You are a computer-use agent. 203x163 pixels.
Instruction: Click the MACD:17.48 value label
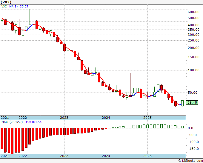coord(35,122)
